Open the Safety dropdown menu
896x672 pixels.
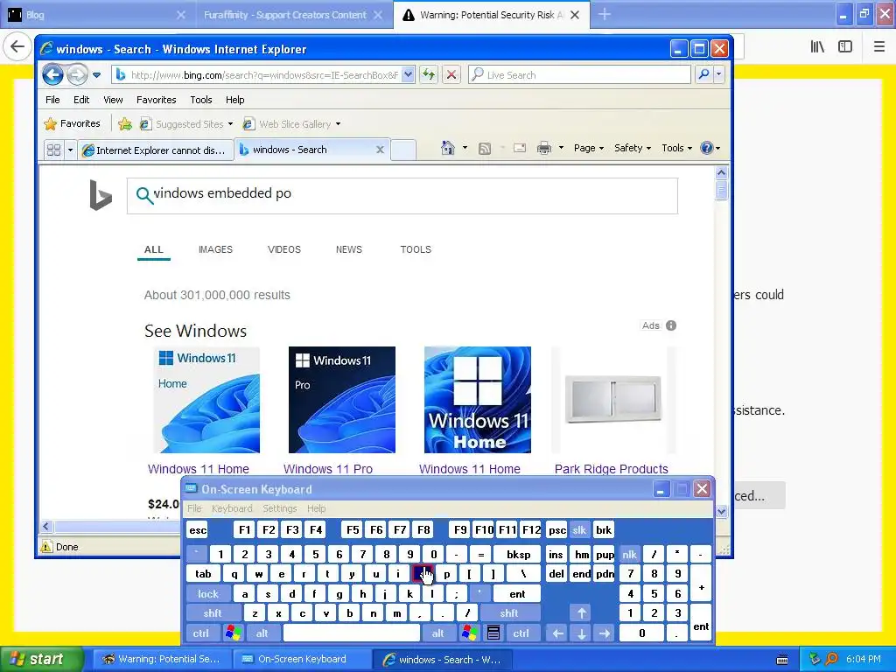632,148
